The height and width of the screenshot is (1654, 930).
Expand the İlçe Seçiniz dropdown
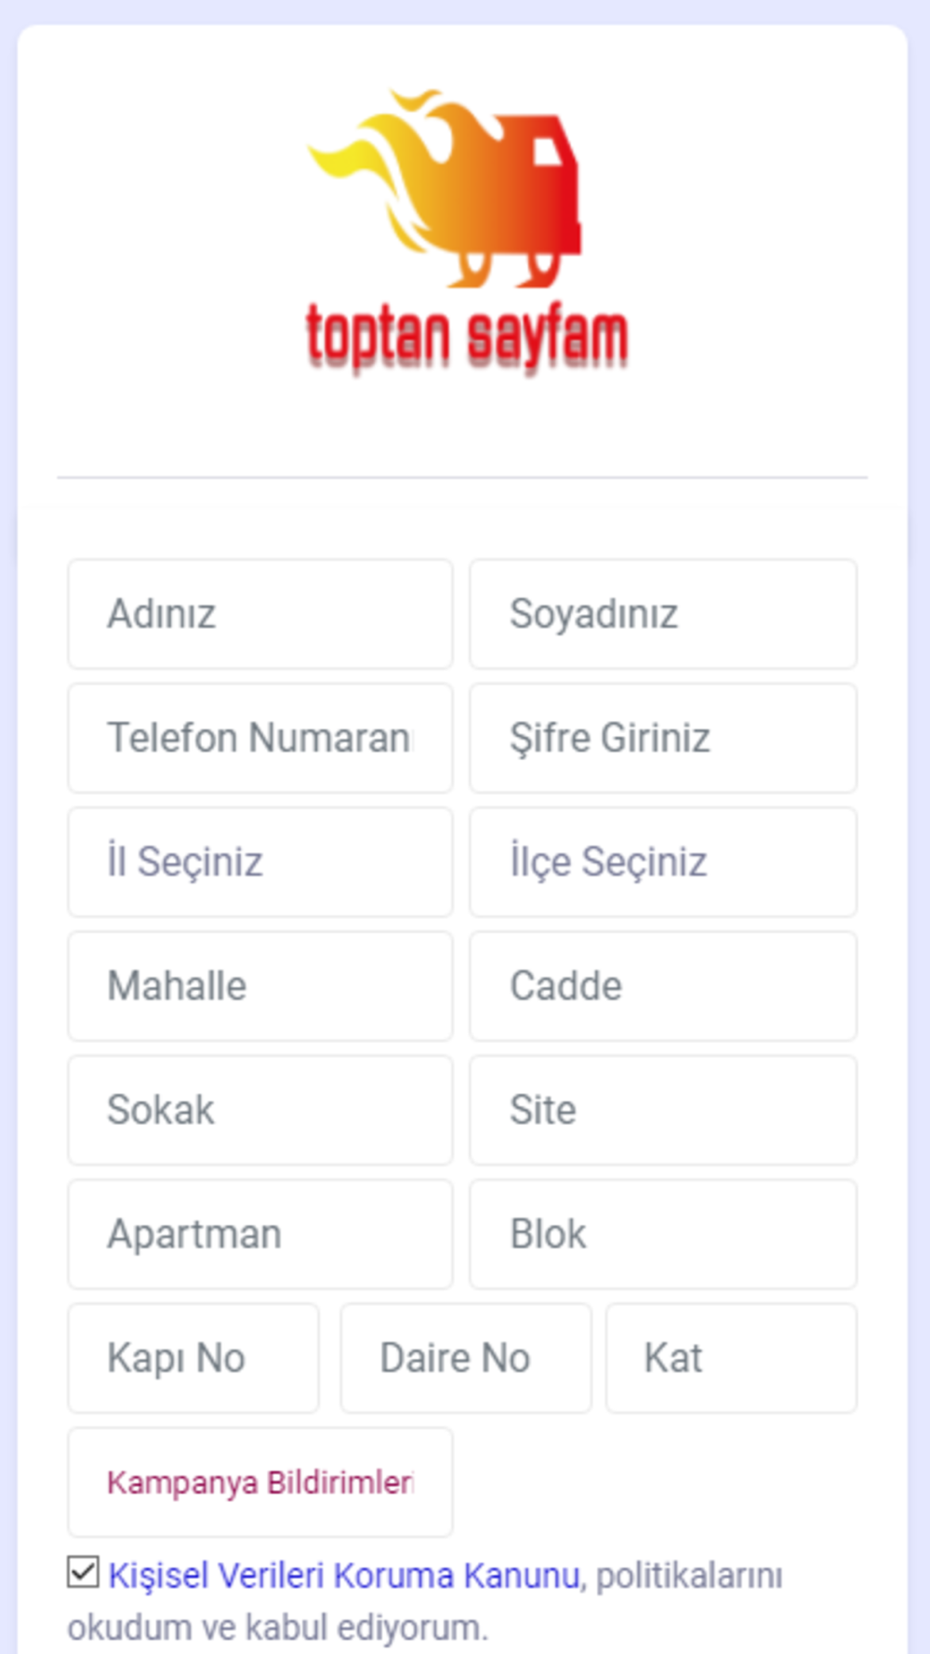663,861
